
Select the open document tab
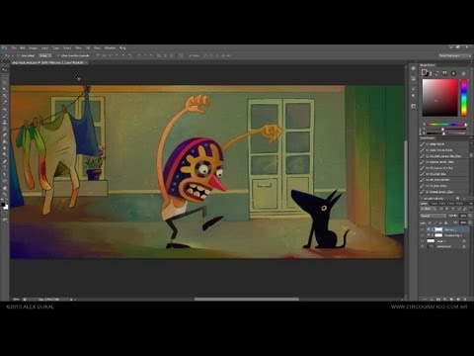(49, 62)
